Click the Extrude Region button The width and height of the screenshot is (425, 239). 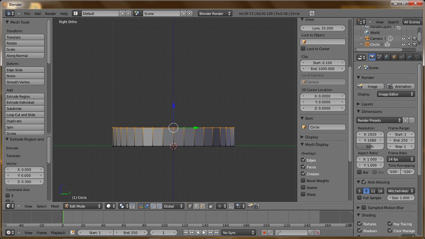point(25,96)
